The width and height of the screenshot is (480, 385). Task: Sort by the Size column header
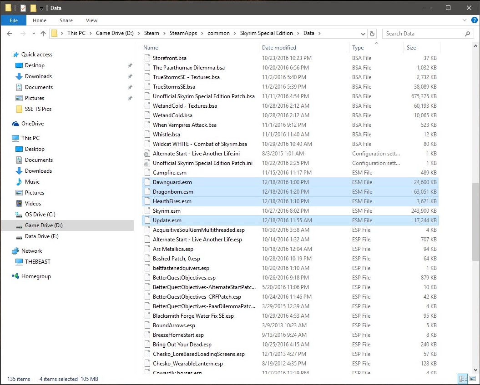(411, 48)
